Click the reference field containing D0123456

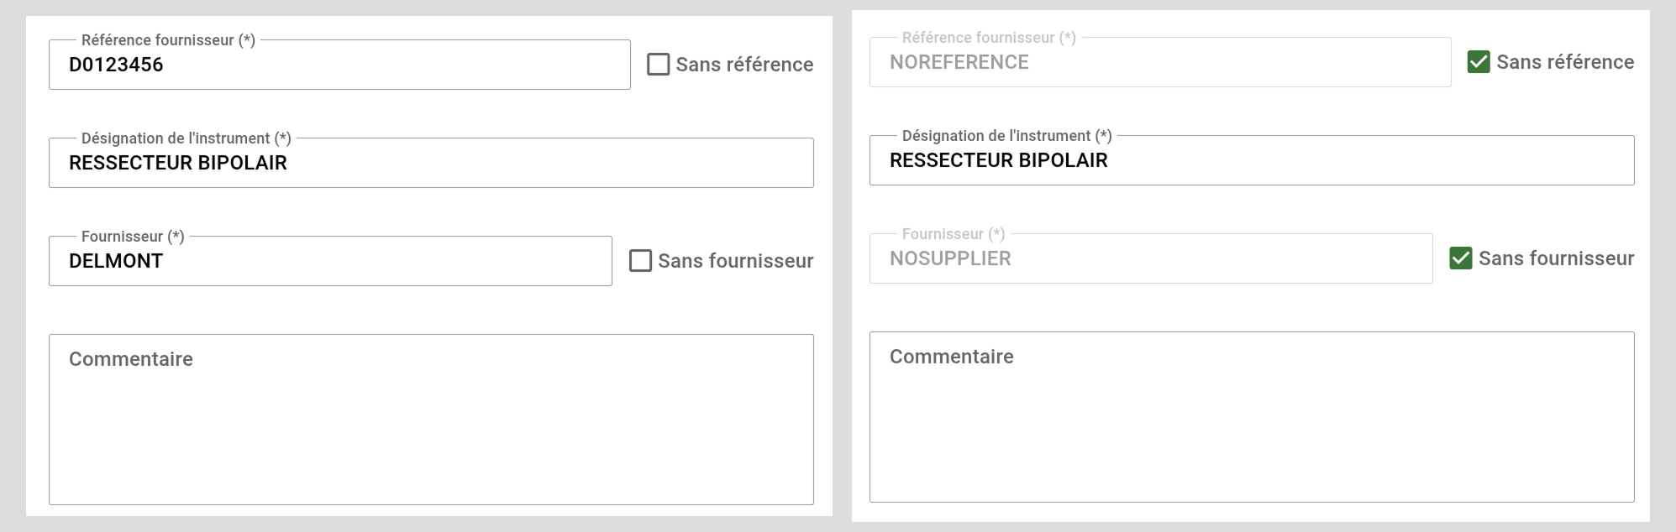click(x=339, y=65)
